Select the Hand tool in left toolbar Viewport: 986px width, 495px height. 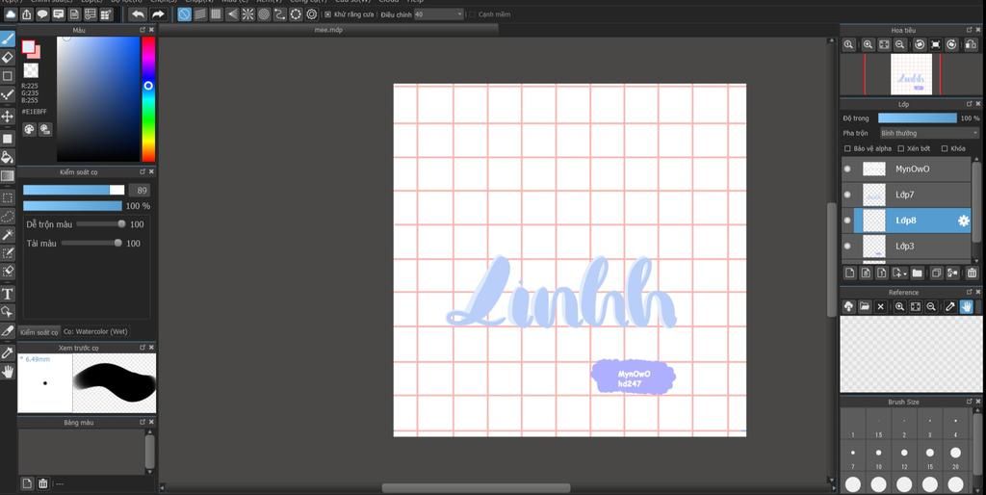pos(8,372)
